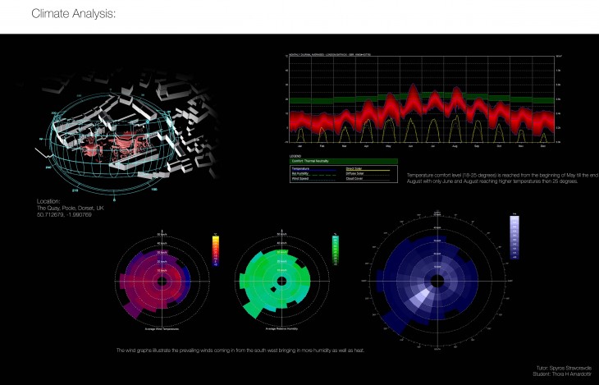The height and width of the screenshot is (385, 599).
Task: Select the white-to-blue hours color scale
Action: click(514, 238)
